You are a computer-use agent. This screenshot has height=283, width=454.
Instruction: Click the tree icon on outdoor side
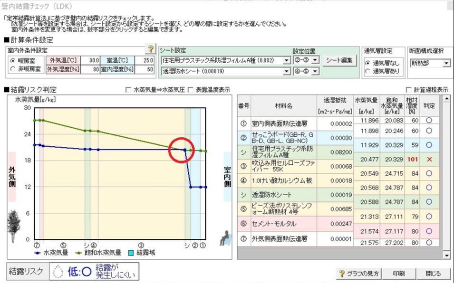pyautogui.click(x=13, y=226)
